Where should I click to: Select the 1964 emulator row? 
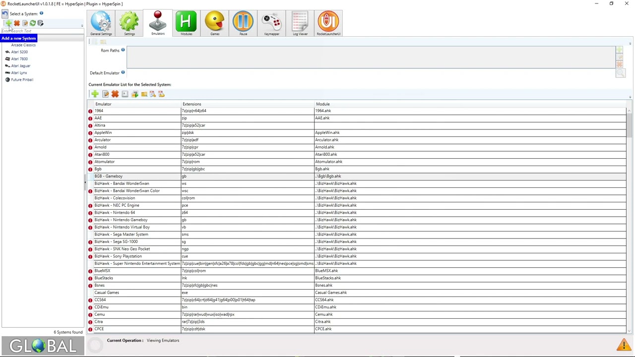[357, 111]
